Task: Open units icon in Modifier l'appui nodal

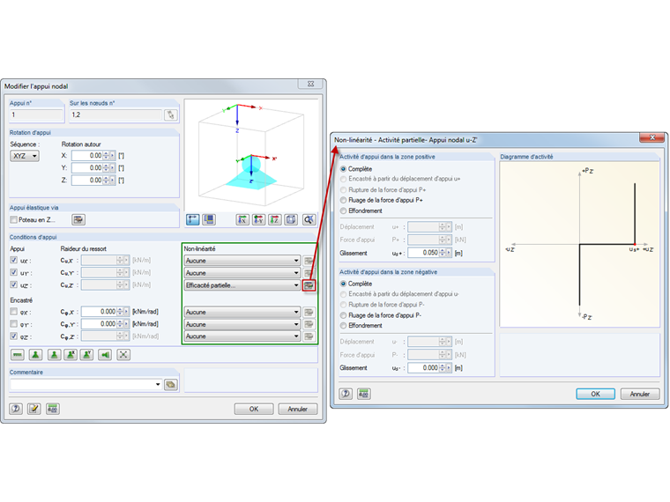Action: click(53, 409)
